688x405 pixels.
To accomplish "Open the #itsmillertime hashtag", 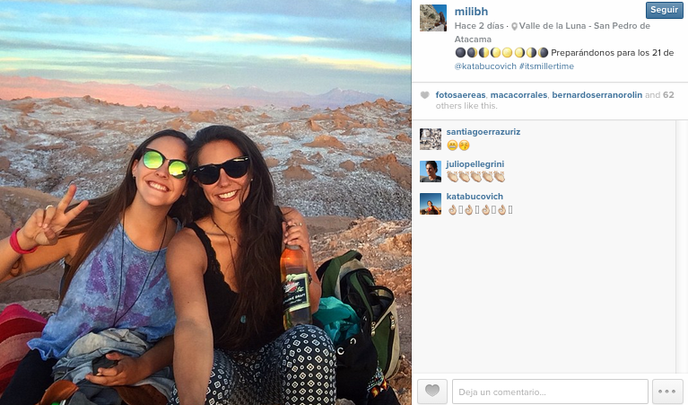I will (x=546, y=66).
